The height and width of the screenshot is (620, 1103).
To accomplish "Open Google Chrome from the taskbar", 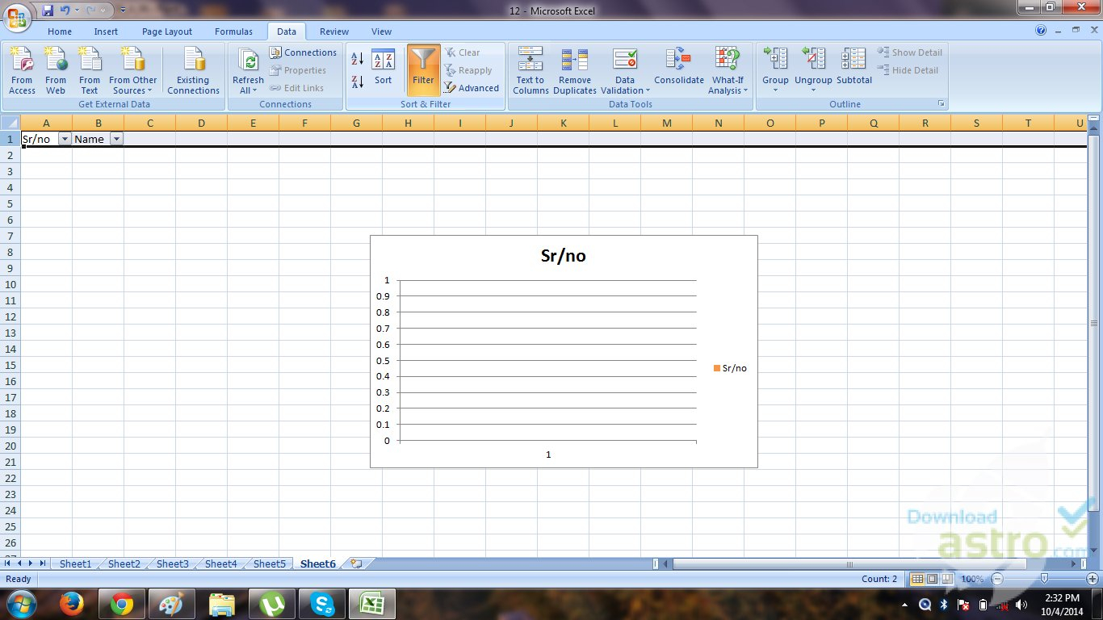I will pyautogui.click(x=122, y=604).
